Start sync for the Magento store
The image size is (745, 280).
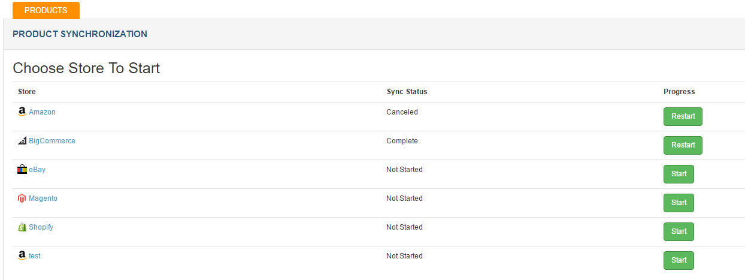(x=679, y=203)
